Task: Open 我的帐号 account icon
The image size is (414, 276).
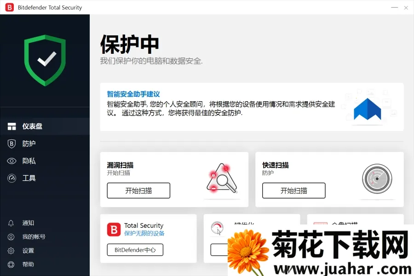Action: [11, 237]
